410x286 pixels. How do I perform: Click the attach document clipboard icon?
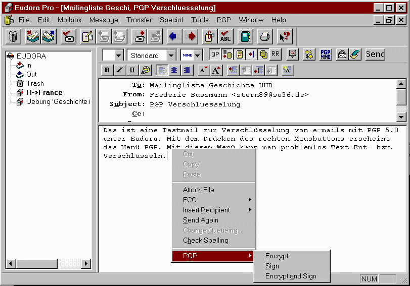[208, 36]
